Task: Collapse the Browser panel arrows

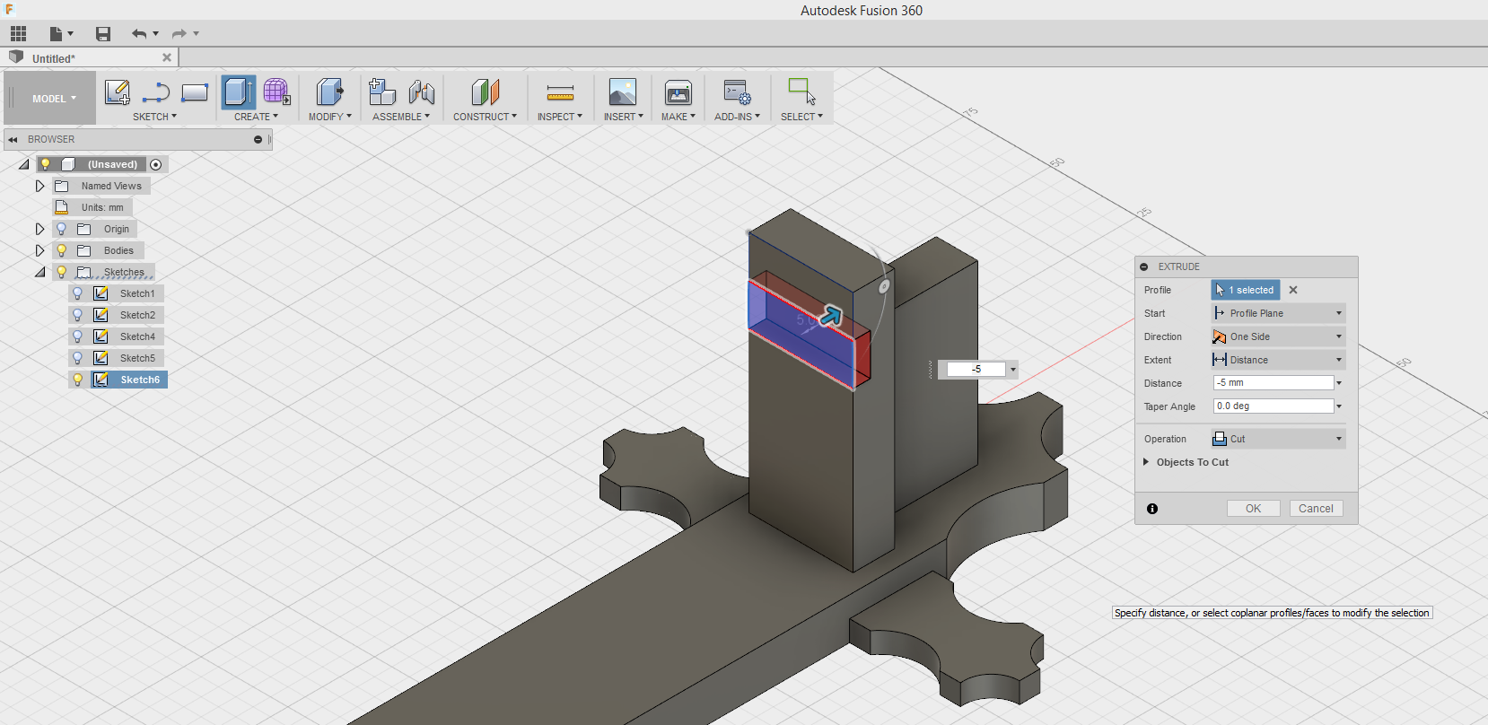Action: tap(13, 139)
